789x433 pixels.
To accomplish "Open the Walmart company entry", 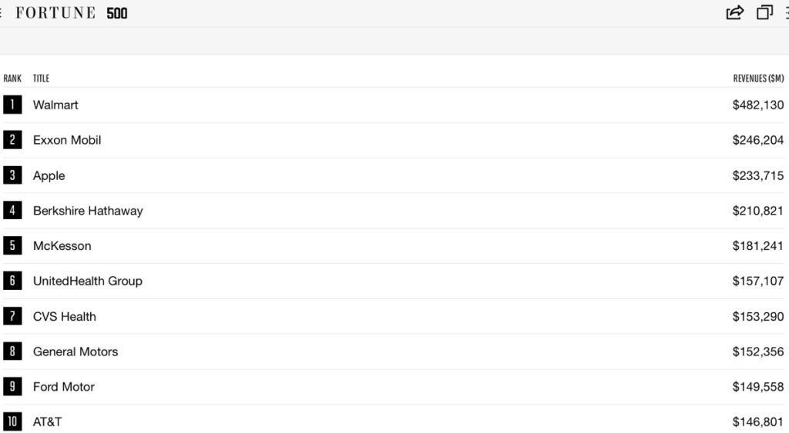I will [55, 105].
